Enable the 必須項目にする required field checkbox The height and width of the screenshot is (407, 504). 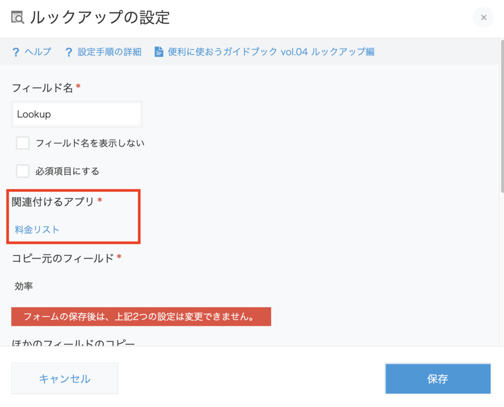tap(23, 171)
